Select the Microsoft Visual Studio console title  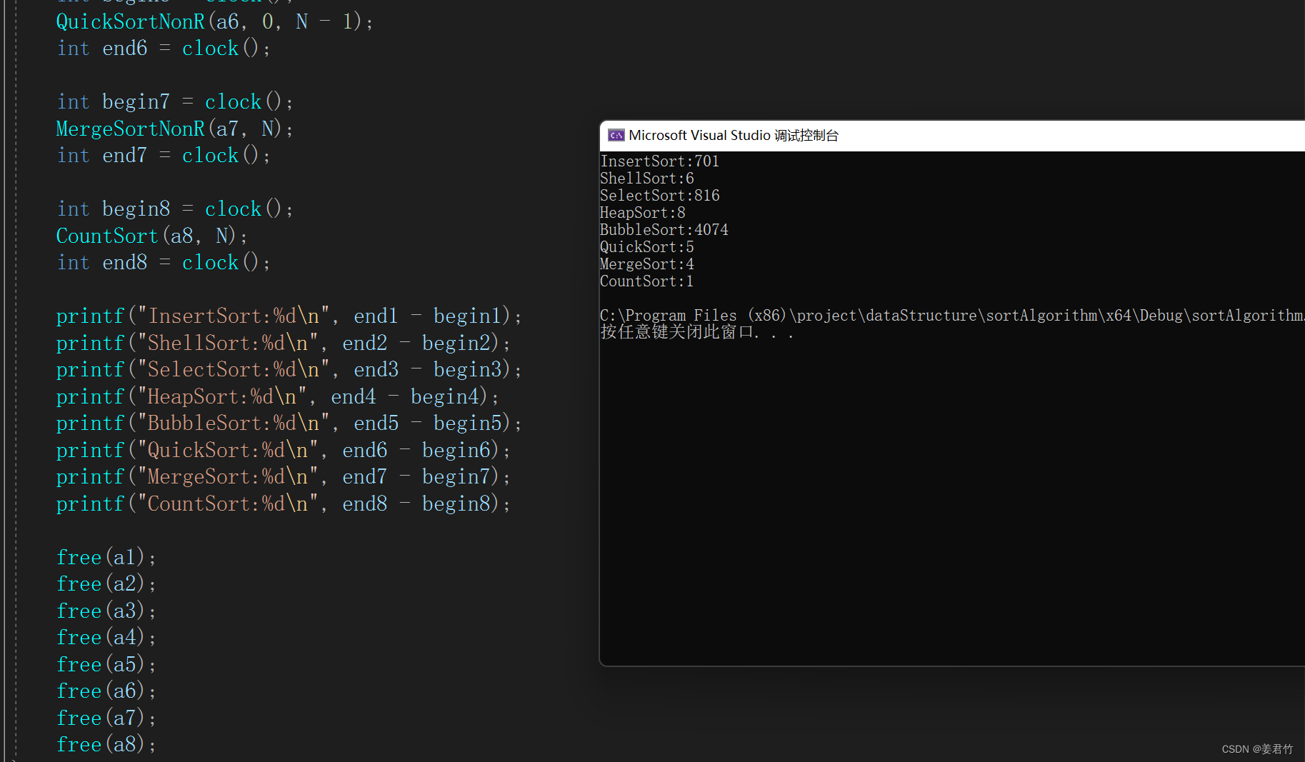coord(734,136)
